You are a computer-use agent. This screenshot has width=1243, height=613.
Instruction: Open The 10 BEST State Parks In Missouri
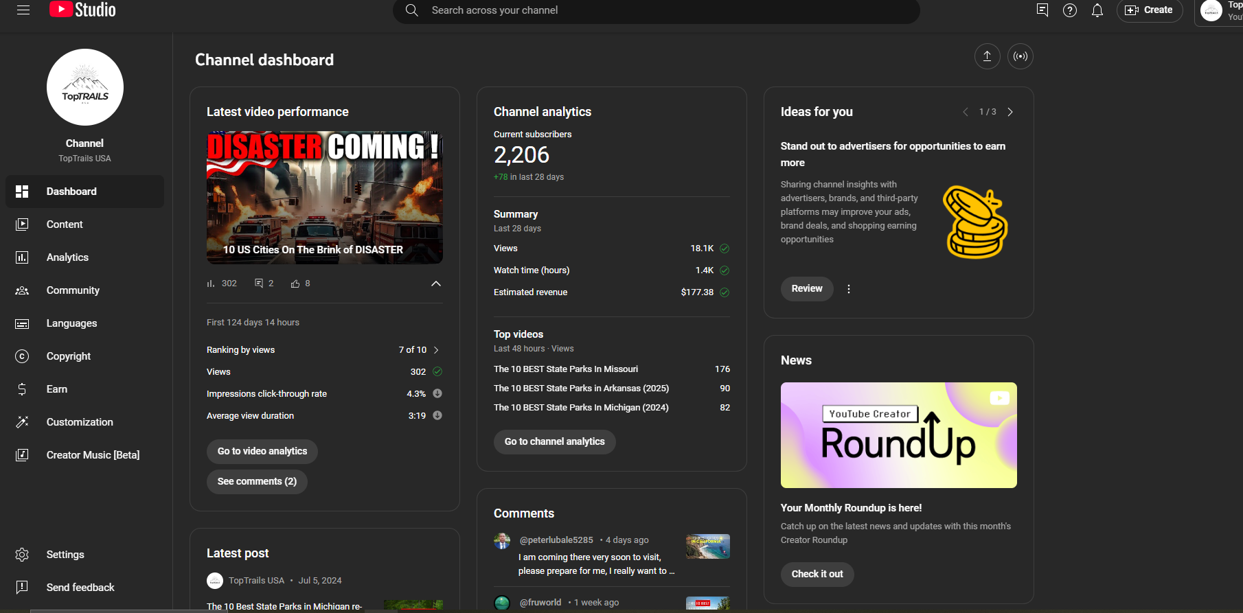coord(566,369)
